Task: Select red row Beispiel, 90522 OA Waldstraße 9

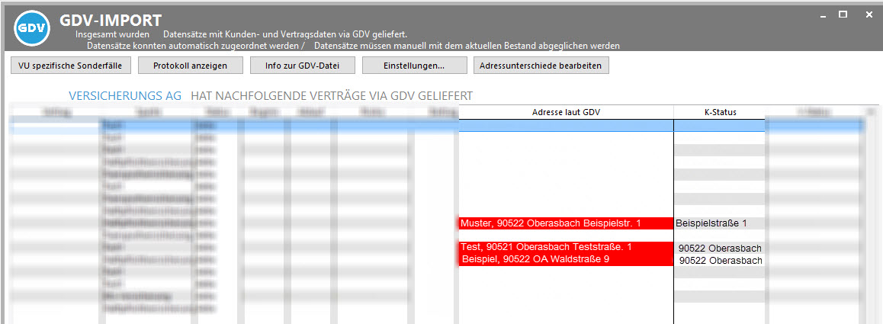Action: [x=565, y=259]
